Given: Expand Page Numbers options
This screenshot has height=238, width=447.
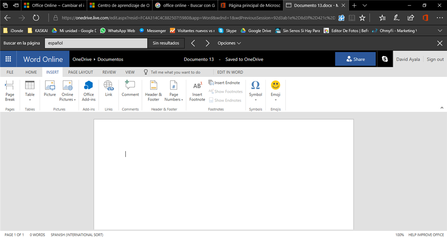Looking at the screenshot, I should pos(174,91).
